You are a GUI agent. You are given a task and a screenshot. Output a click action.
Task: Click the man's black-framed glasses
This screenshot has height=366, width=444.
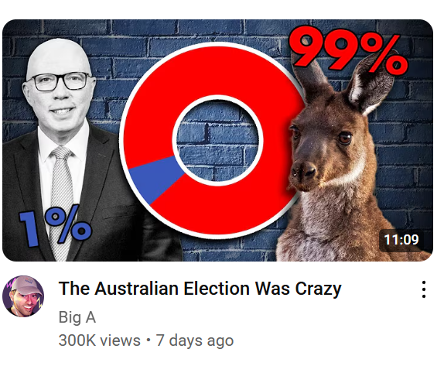(61, 81)
